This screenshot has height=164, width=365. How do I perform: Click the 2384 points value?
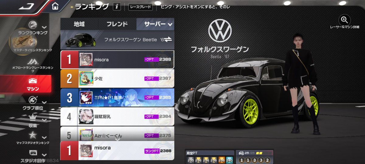pyautogui.click(x=165, y=116)
